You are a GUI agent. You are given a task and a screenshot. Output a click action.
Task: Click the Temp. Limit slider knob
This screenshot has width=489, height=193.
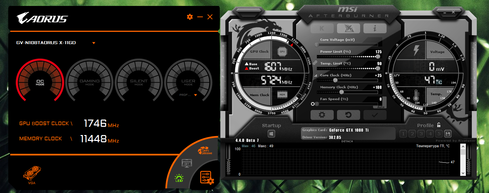pos(378,68)
